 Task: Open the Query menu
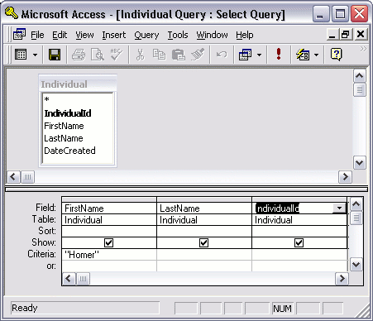[146, 36]
